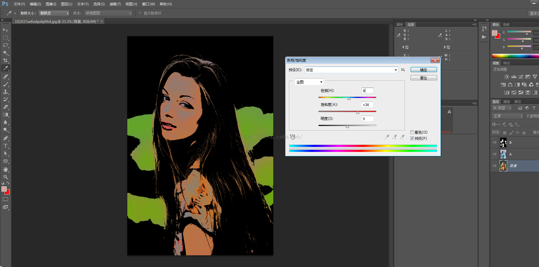Select the Gradient tool
The image size is (539, 267).
(6, 115)
